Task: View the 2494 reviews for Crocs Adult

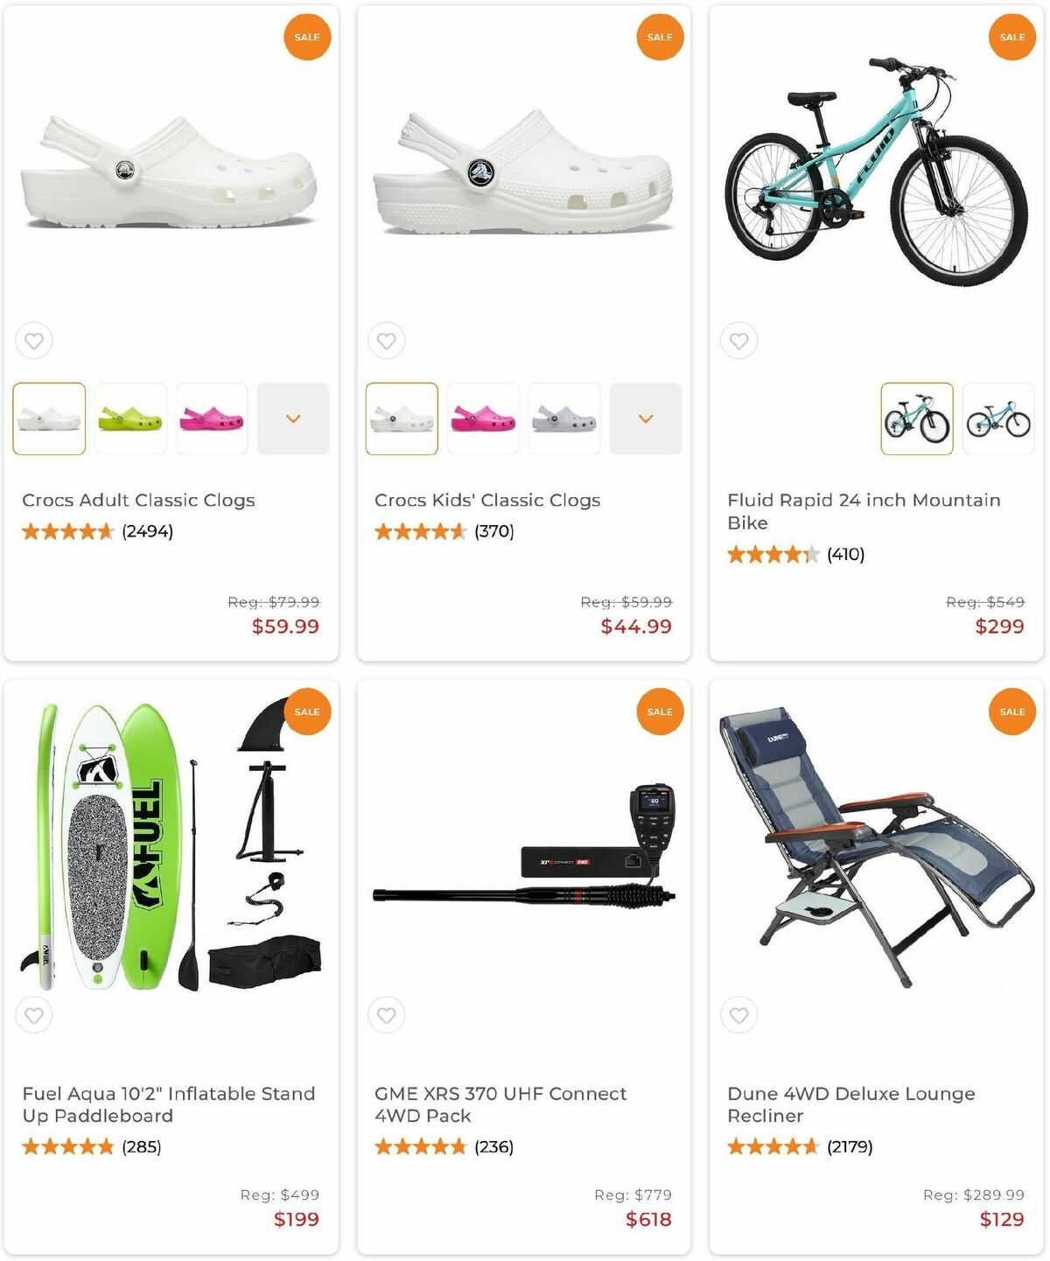Action: point(147,531)
